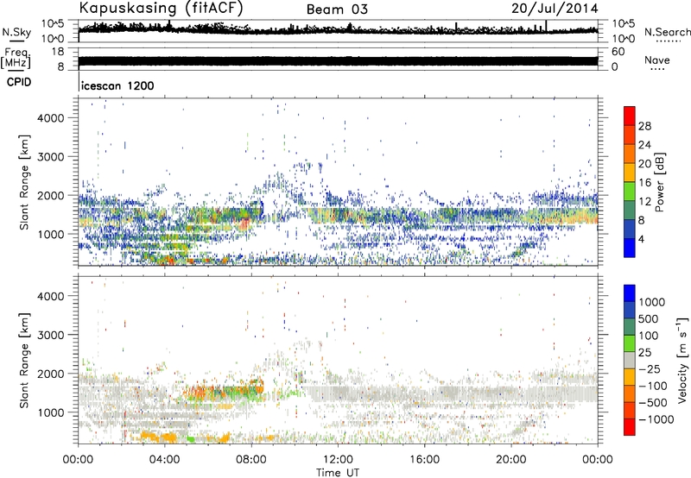Click the '1000' value on Velocity colorbar
This screenshot has width=691, height=478.
click(652, 302)
